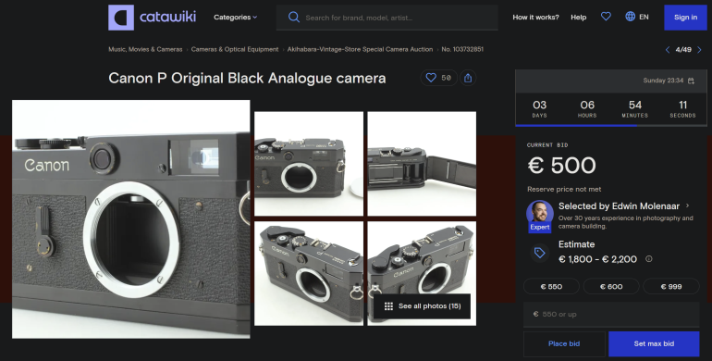Click Reserve price not met text
The height and width of the screenshot is (361, 712).
point(564,189)
